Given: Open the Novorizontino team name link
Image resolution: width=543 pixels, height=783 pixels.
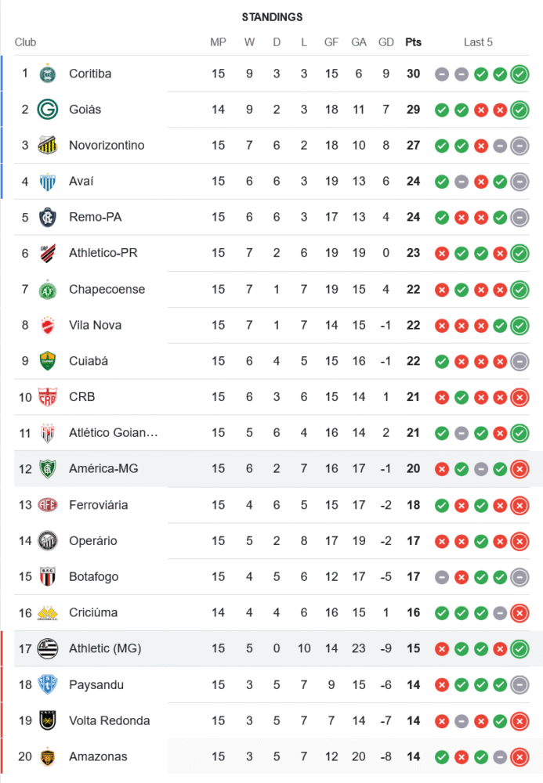Looking at the screenshot, I should tap(107, 146).
